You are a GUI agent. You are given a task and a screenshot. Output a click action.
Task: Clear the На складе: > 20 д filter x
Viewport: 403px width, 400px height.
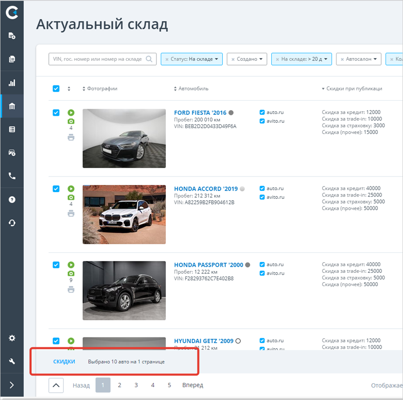click(x=277, y=59)
